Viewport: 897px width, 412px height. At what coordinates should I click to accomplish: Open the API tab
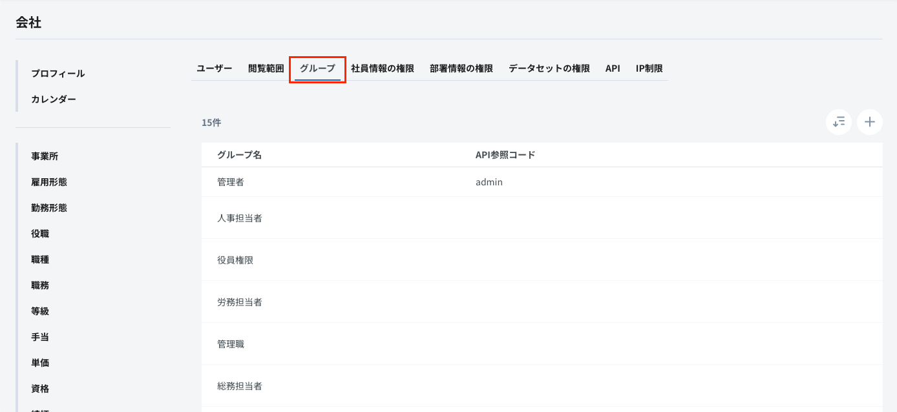point(612,68)
